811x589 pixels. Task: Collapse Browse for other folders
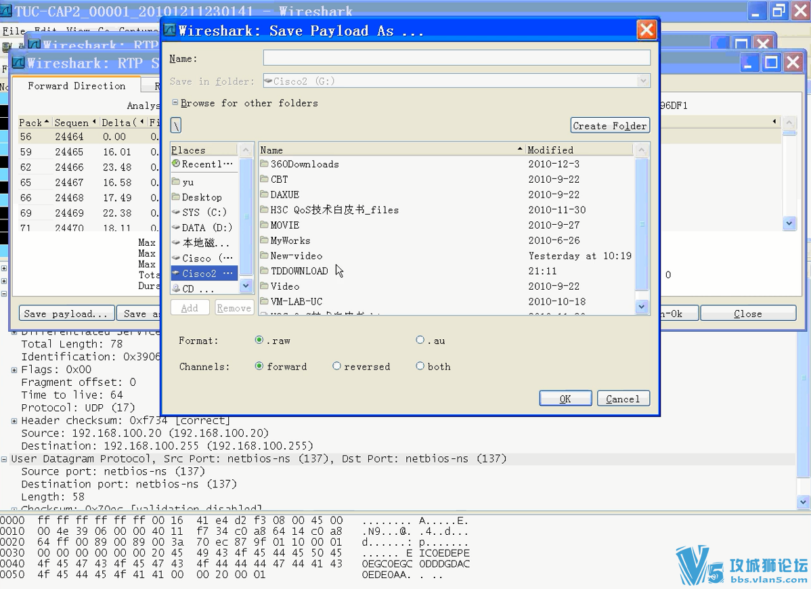point(175,103)
